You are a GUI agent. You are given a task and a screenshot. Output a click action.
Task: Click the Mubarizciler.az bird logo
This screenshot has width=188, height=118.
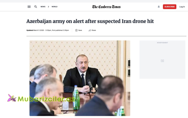(x=12, y=98)
